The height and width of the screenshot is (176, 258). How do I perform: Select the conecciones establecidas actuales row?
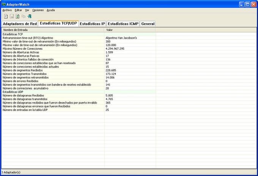[x=79, y=67]
